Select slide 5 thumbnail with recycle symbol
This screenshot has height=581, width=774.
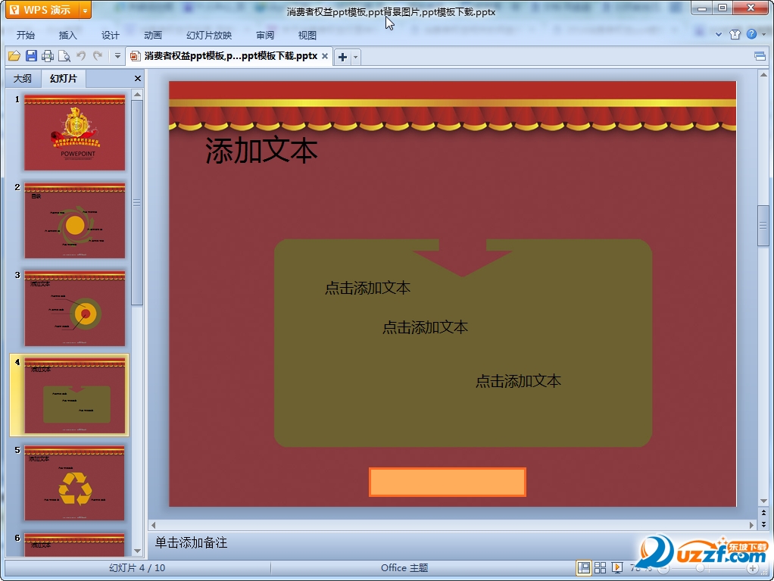click(74, 483)
